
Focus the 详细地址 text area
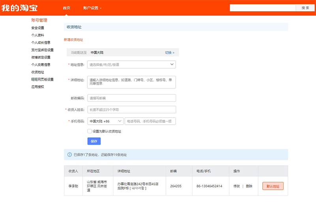[x=132, y=82]
